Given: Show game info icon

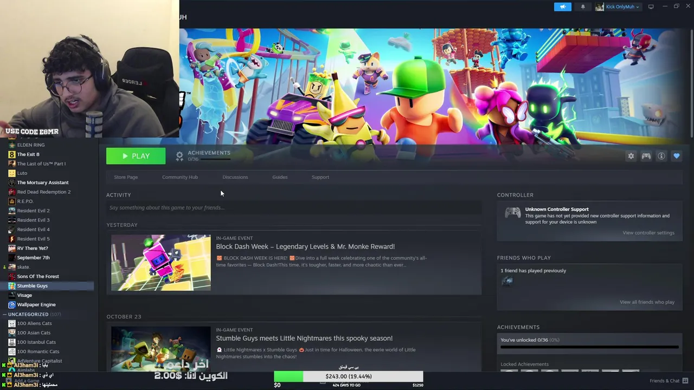Looking at the screenshot, I should pos(661,156).
